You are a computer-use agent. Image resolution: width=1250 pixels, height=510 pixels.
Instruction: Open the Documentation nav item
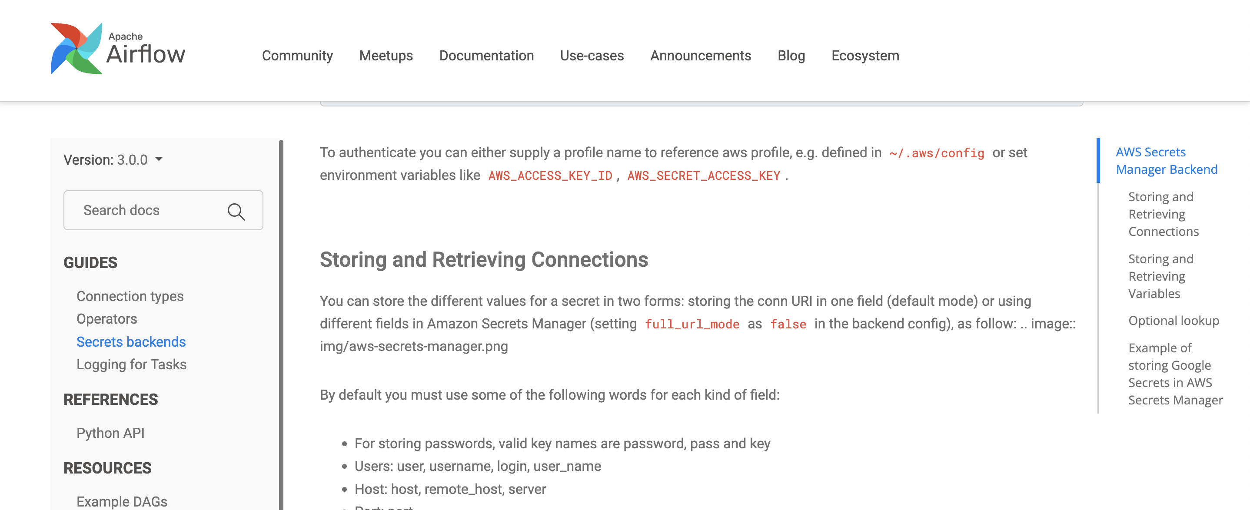486,56
